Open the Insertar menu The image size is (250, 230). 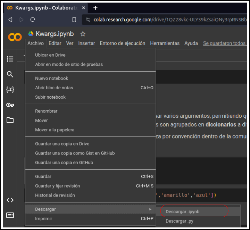87,43
